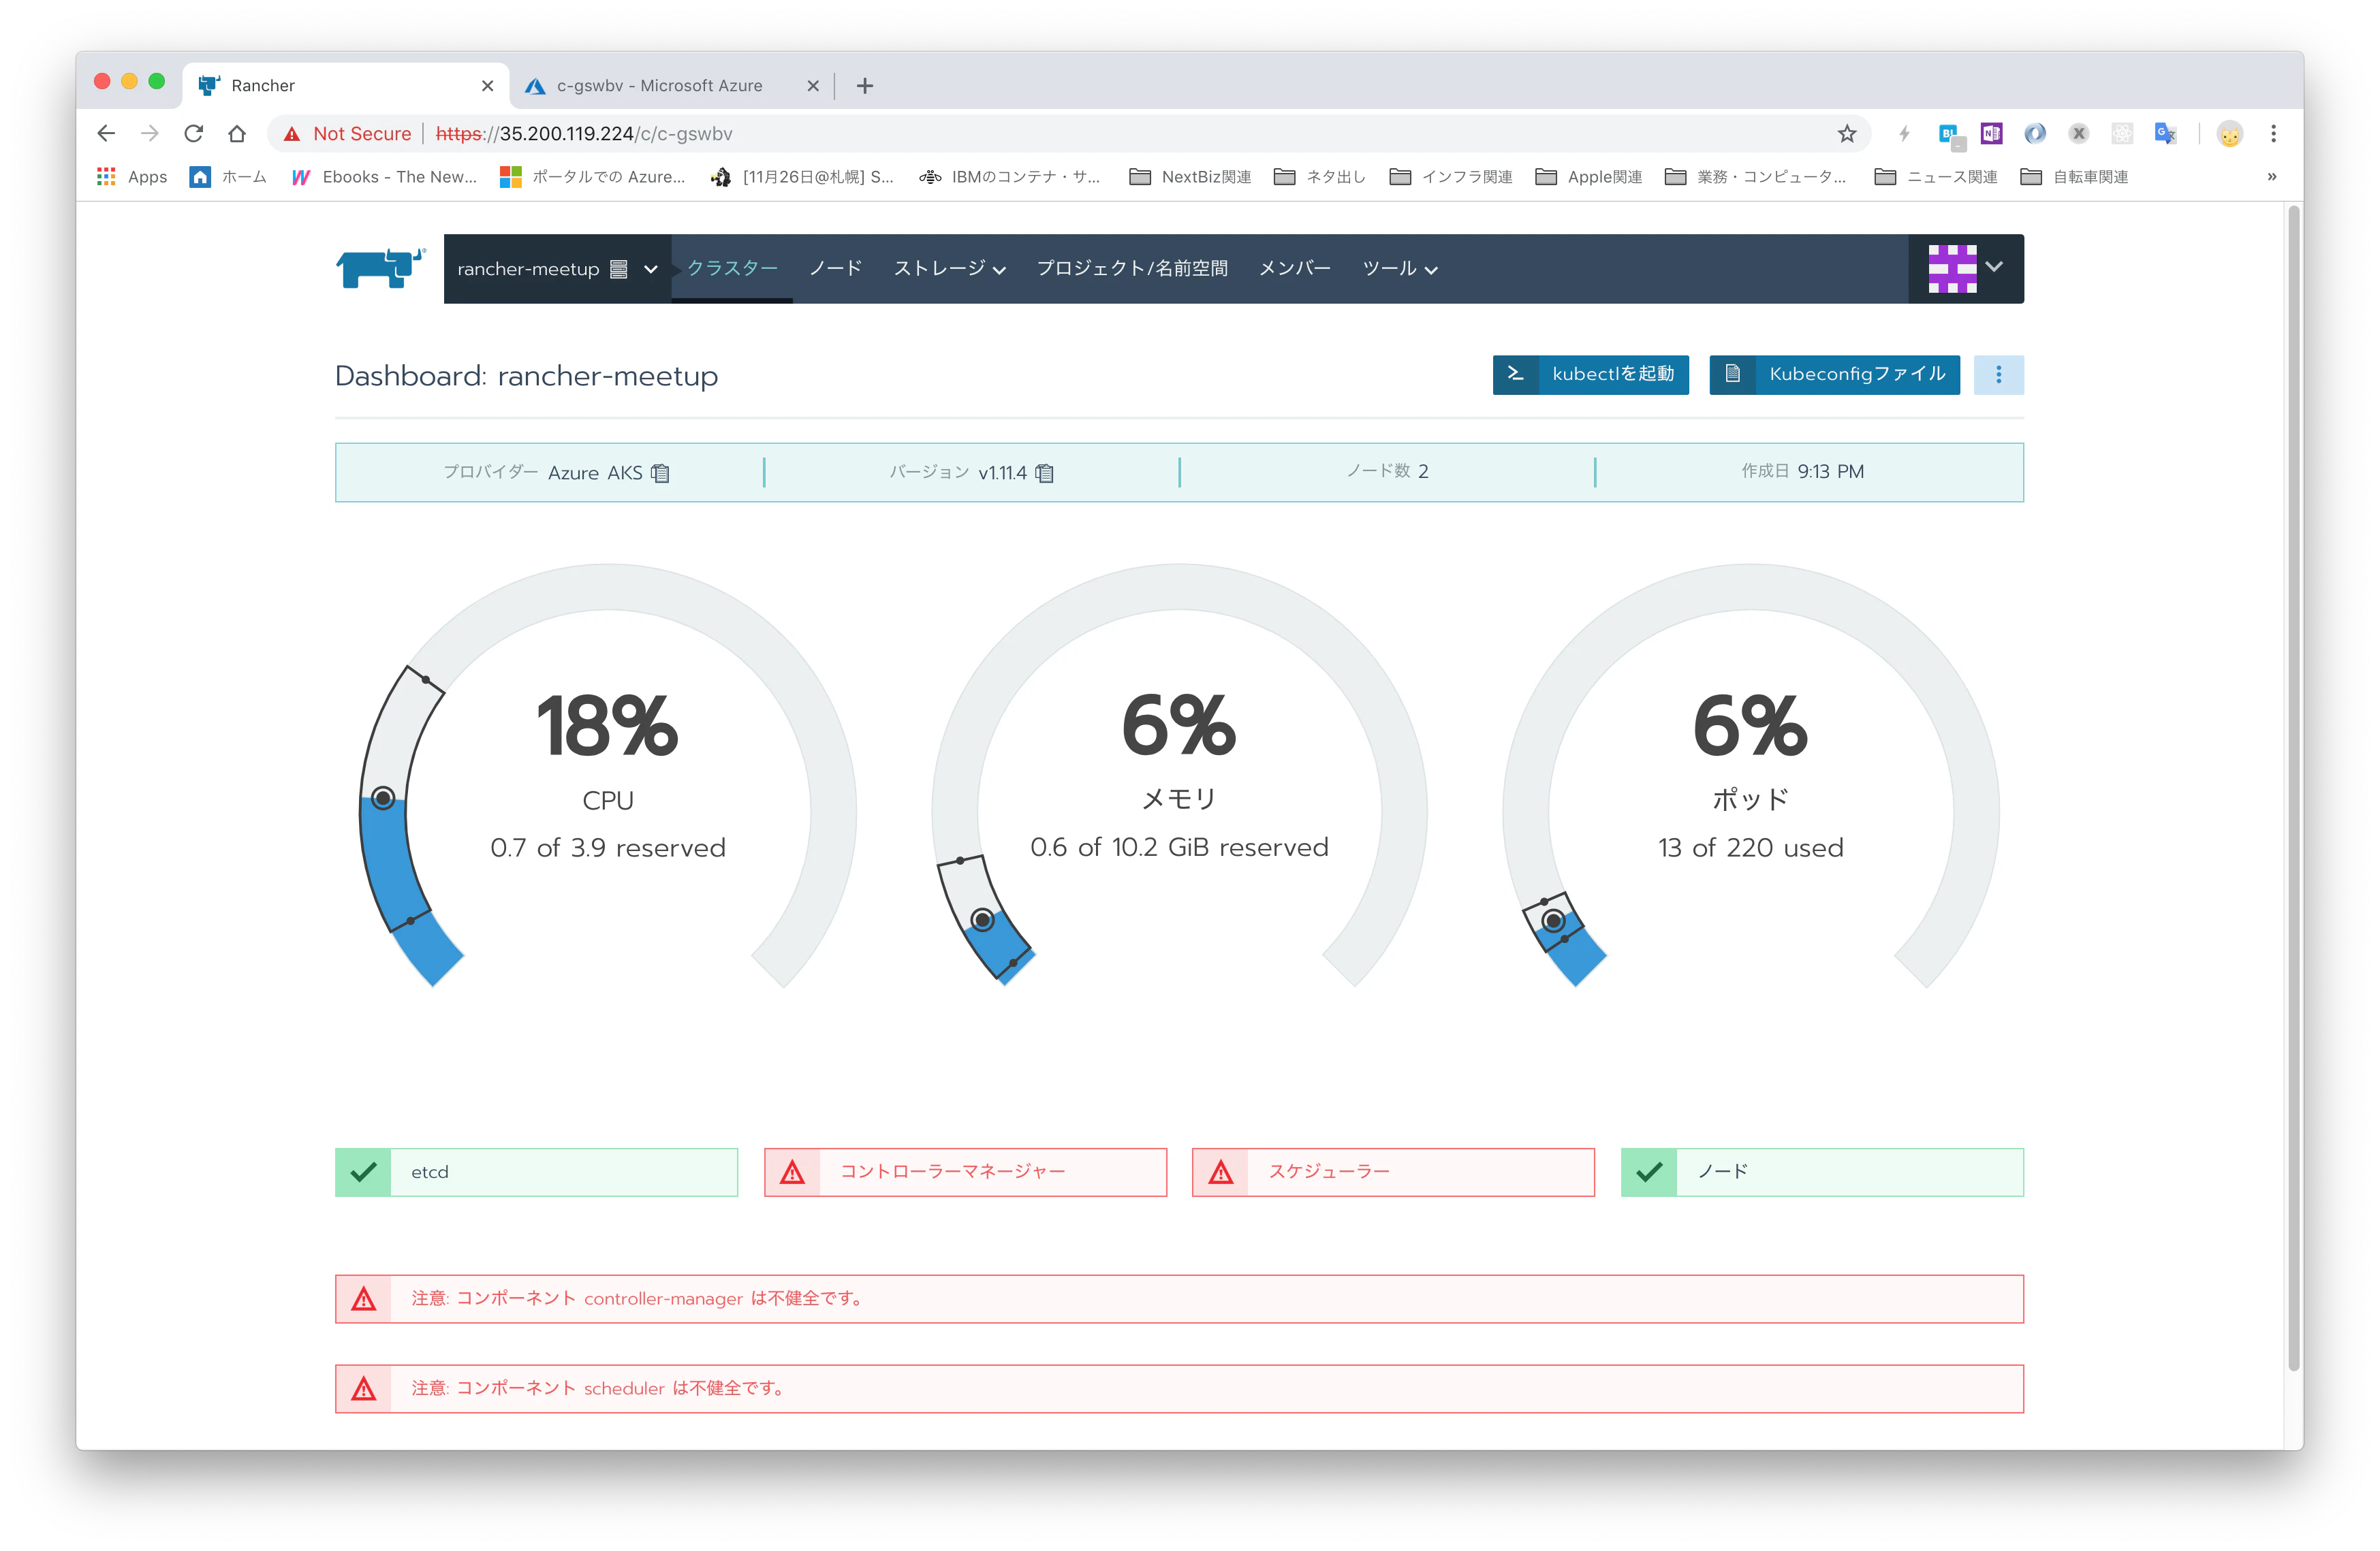Reload the browser page
Viewport: 2380px width, 1551px height.
coord(193,134)
